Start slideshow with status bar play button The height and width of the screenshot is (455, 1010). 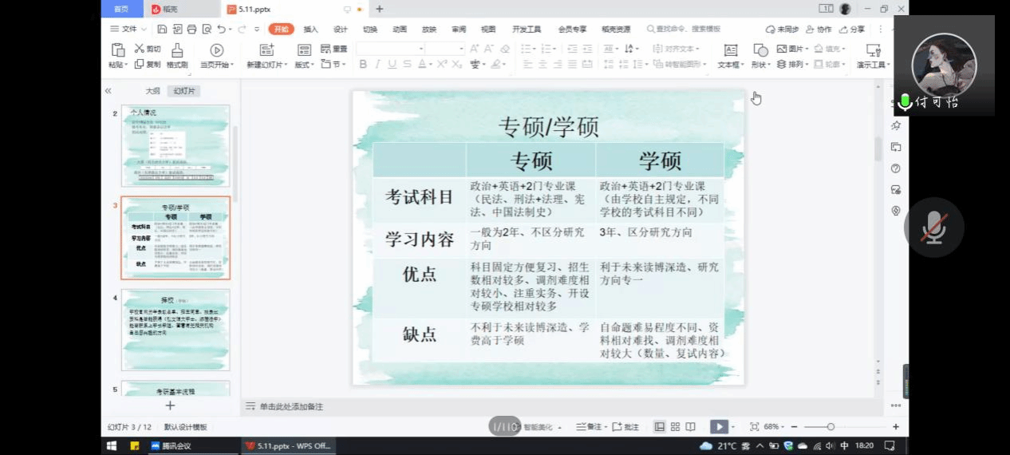click(719, 427)
